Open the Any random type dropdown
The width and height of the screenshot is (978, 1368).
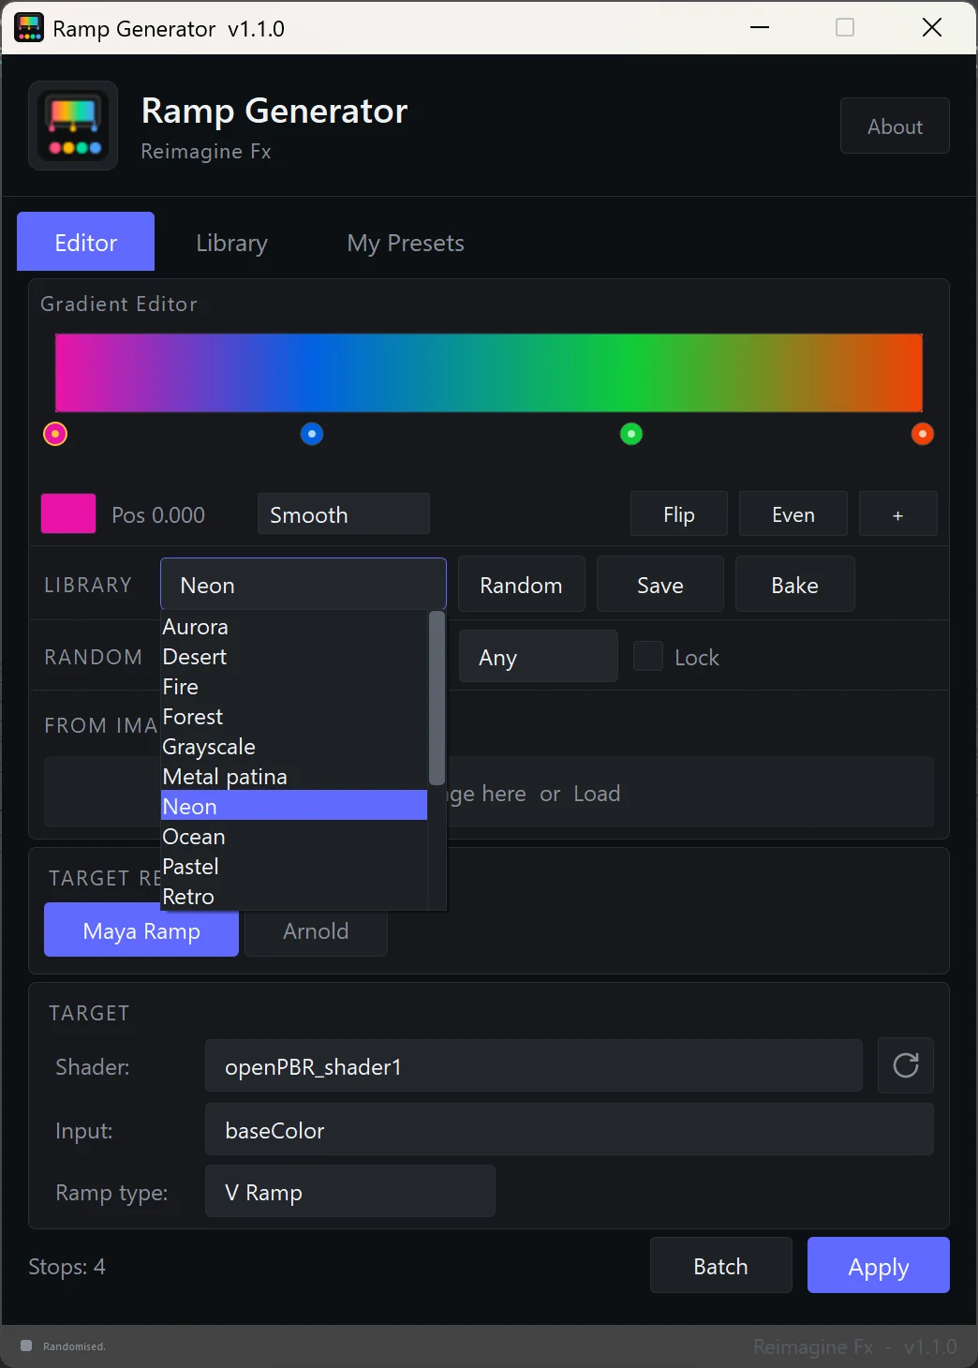tap(538, 657)
